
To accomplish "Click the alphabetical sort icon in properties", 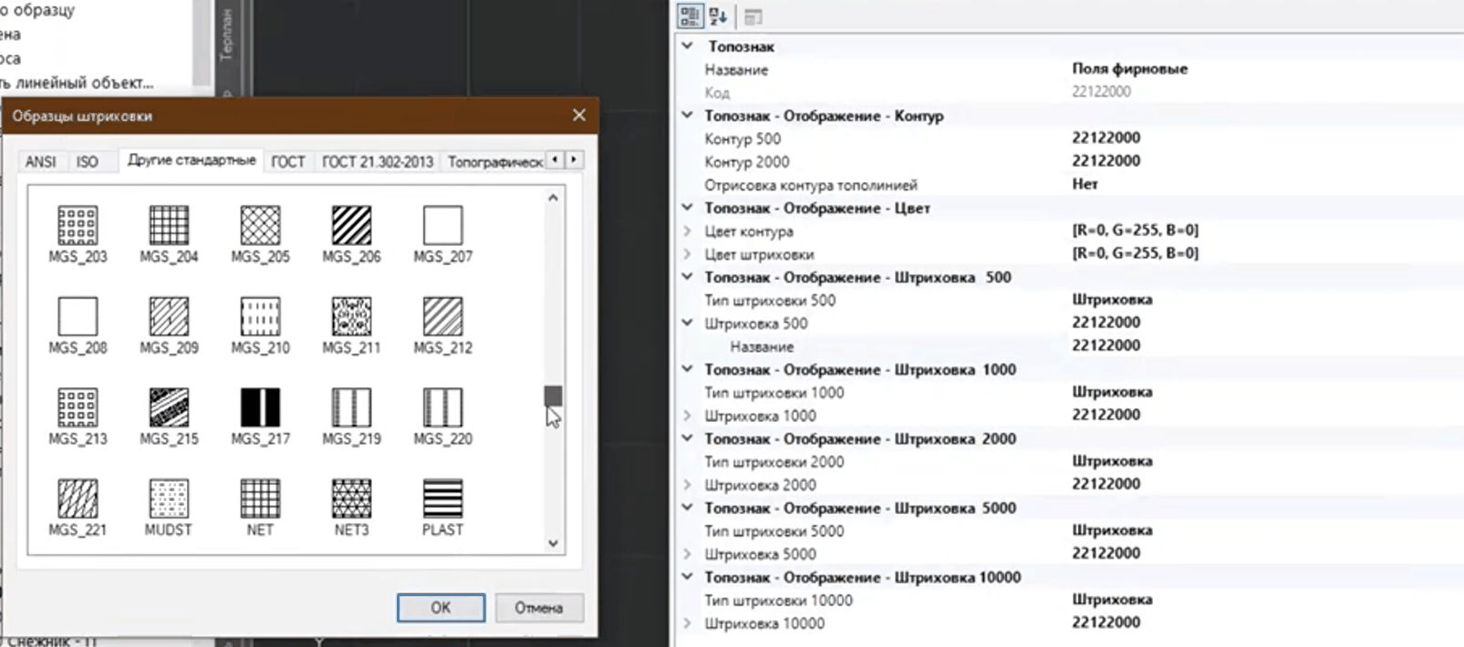I will (x=718, y=16).
